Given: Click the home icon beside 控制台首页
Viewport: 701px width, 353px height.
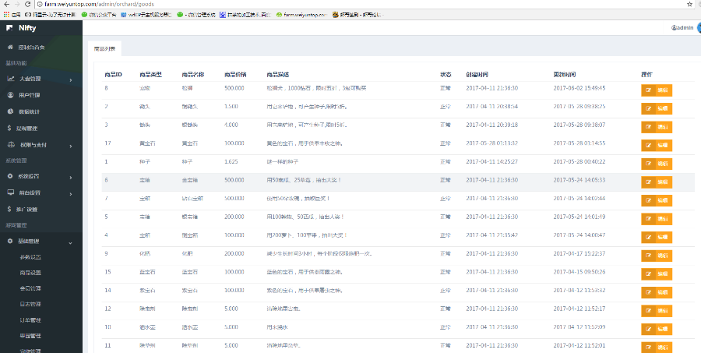Looking at the screenshot, I should pyautogui.click(x=10, y=48).
